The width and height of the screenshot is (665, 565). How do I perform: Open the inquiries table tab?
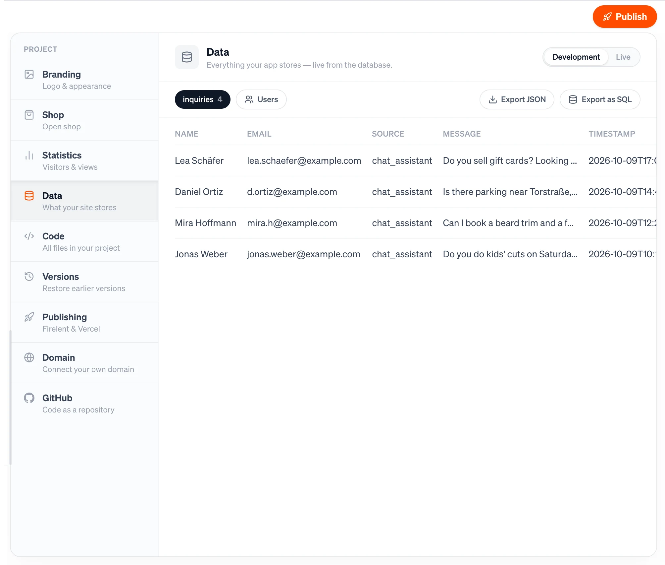202,99
